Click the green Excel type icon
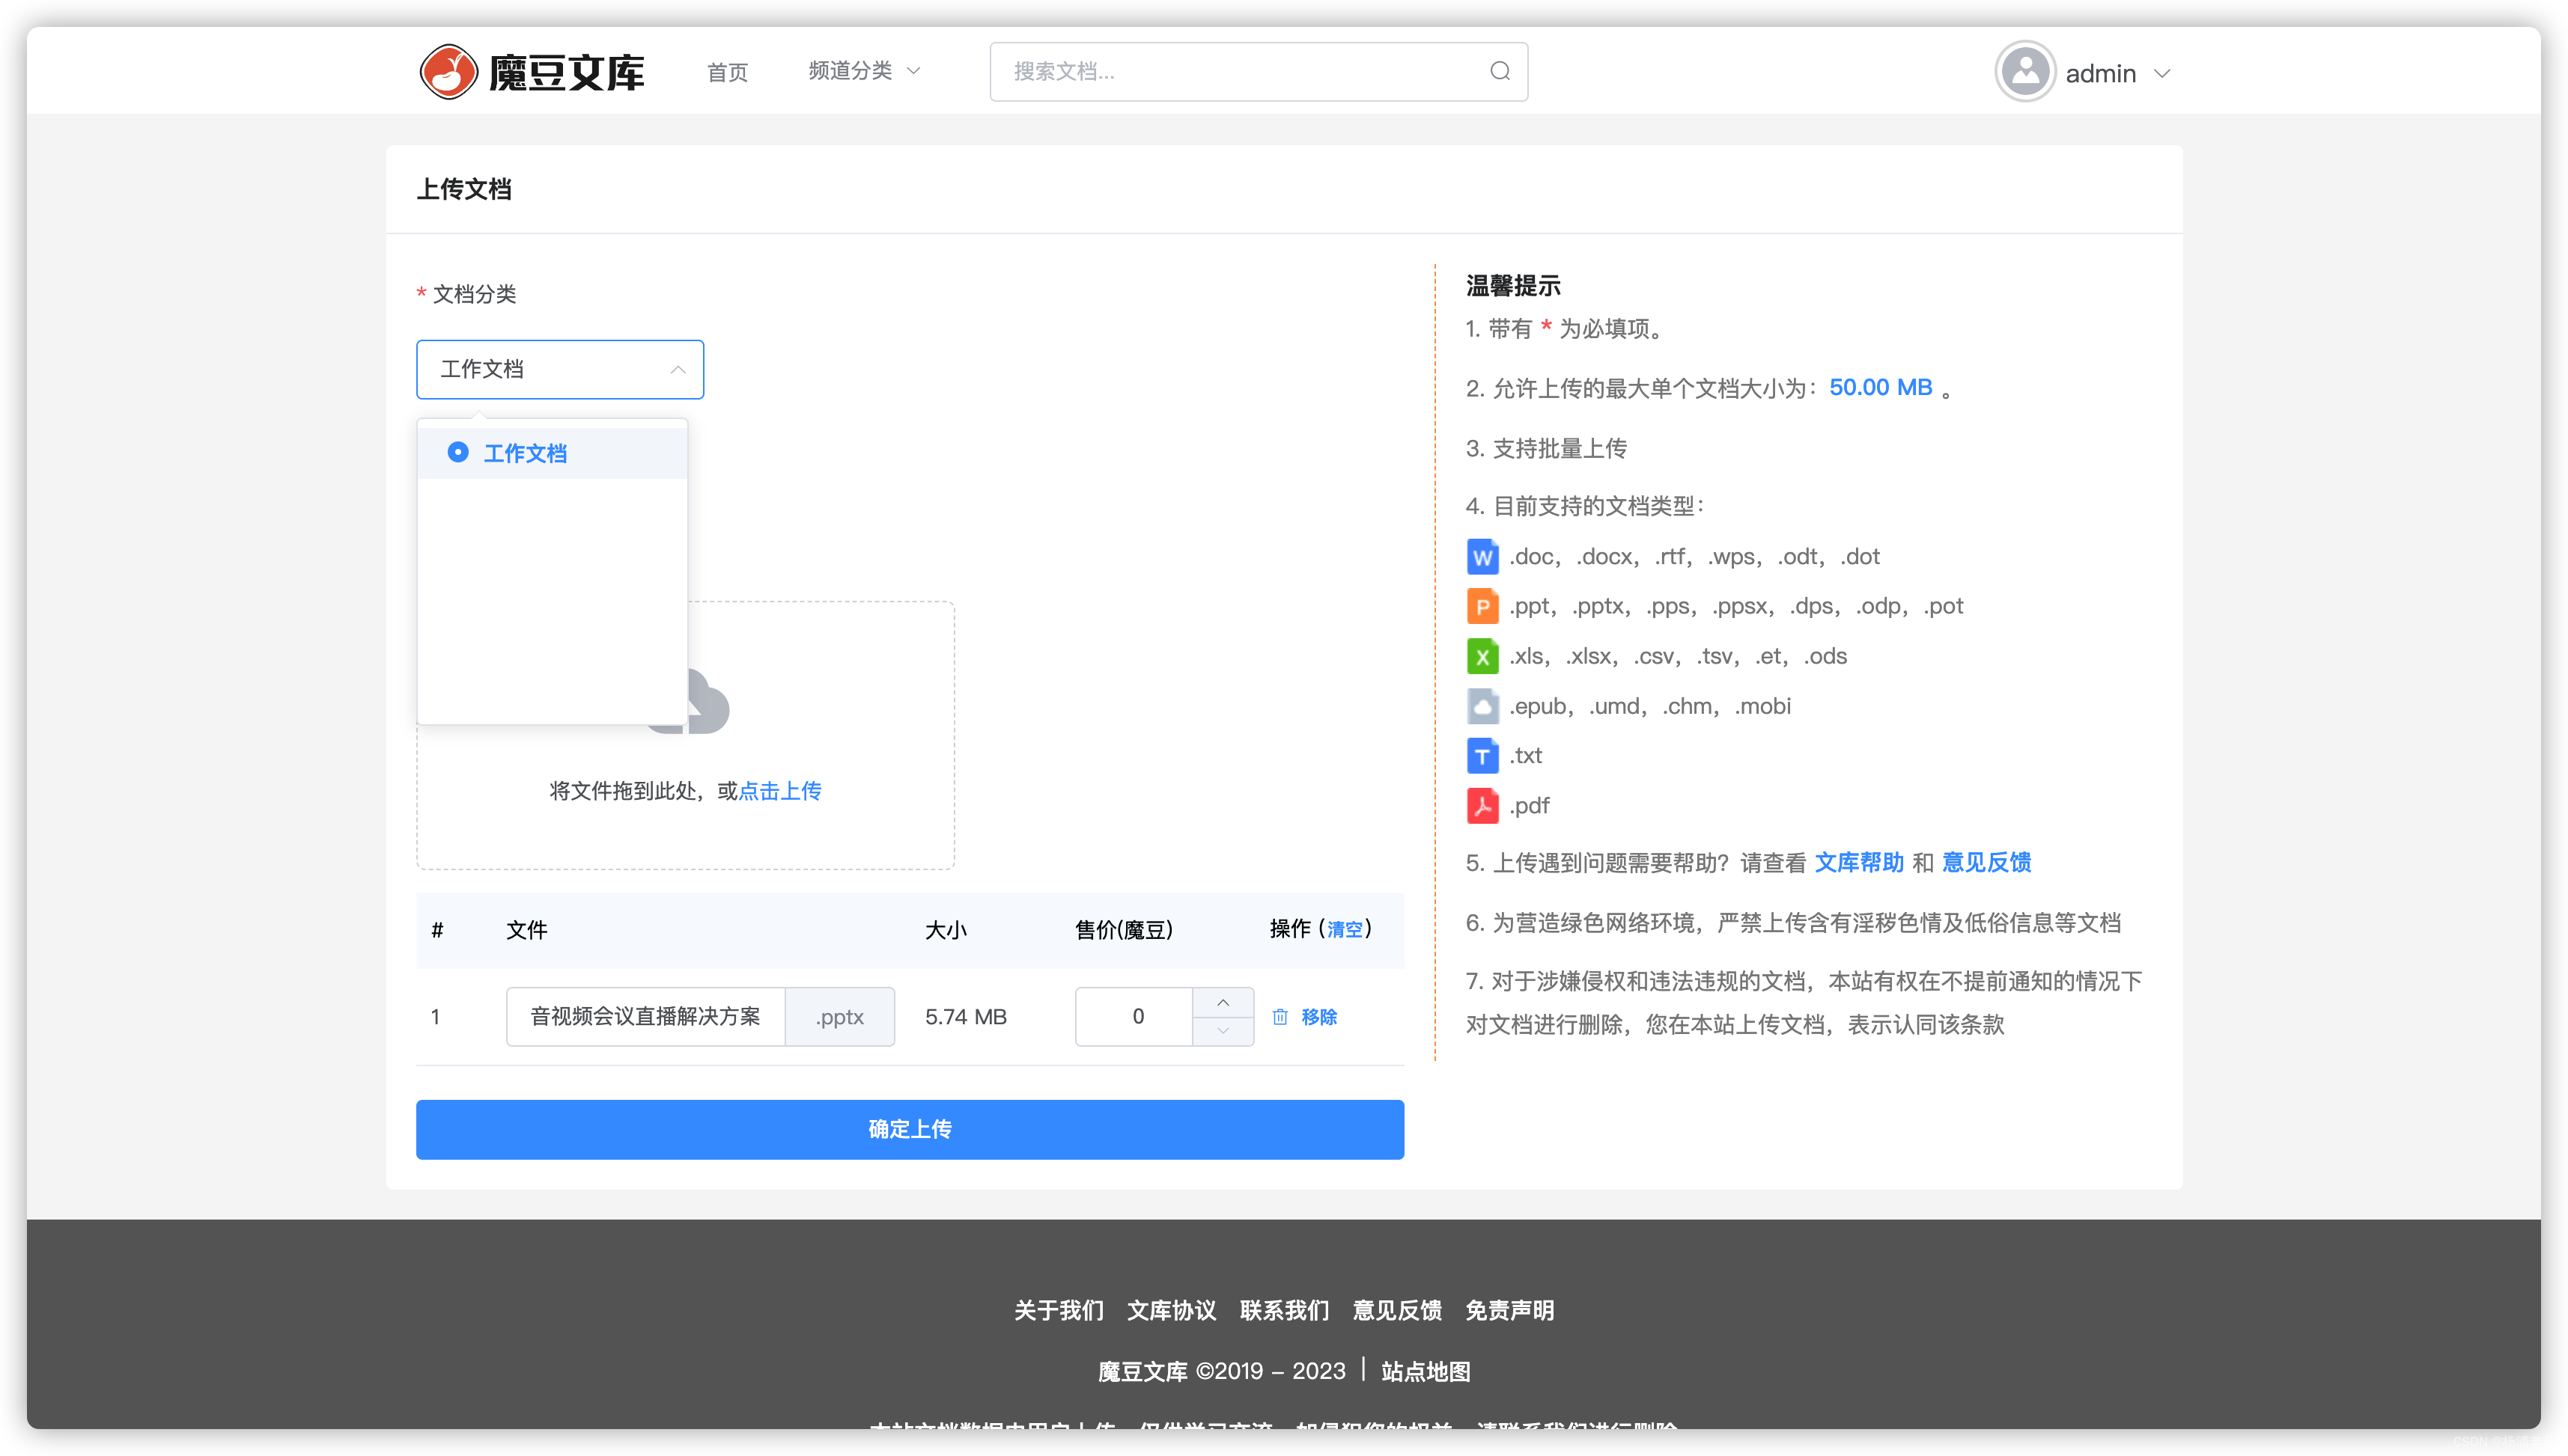Image resolution: width=2568 pixels, height=1456 pixels. coord(1482,657)
